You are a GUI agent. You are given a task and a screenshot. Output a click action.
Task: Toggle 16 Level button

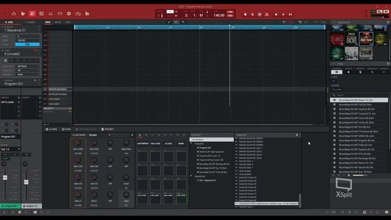point(169,144)
